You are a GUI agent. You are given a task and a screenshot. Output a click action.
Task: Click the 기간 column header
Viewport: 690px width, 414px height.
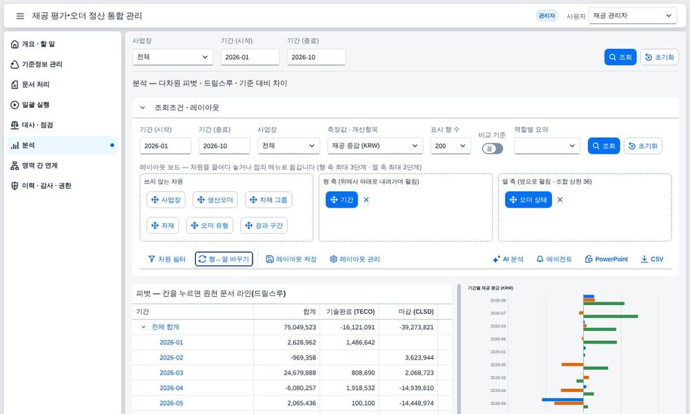tap(193, 311)
